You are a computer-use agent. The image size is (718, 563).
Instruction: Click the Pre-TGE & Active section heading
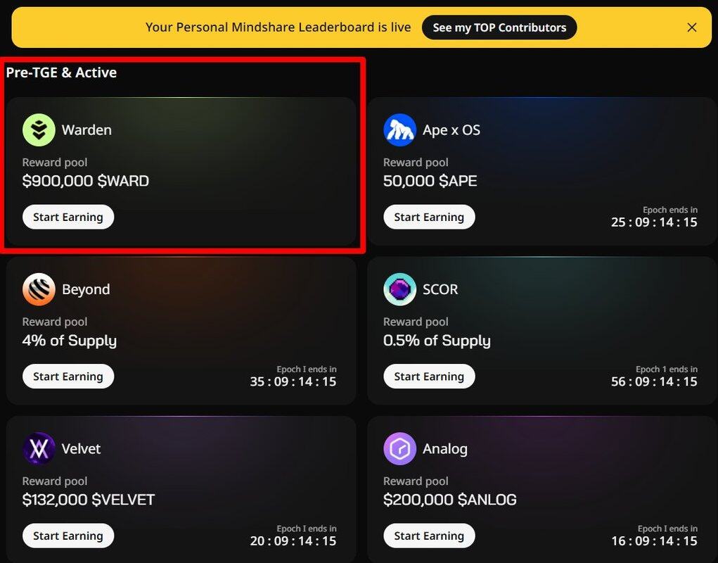coord(61,72)
